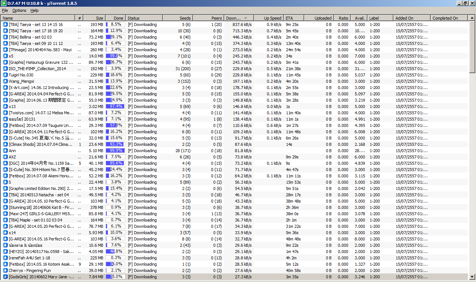Click the scrollbar up arrow of torrent list
This screenshot has width=476, height=282.
[472, 18]
